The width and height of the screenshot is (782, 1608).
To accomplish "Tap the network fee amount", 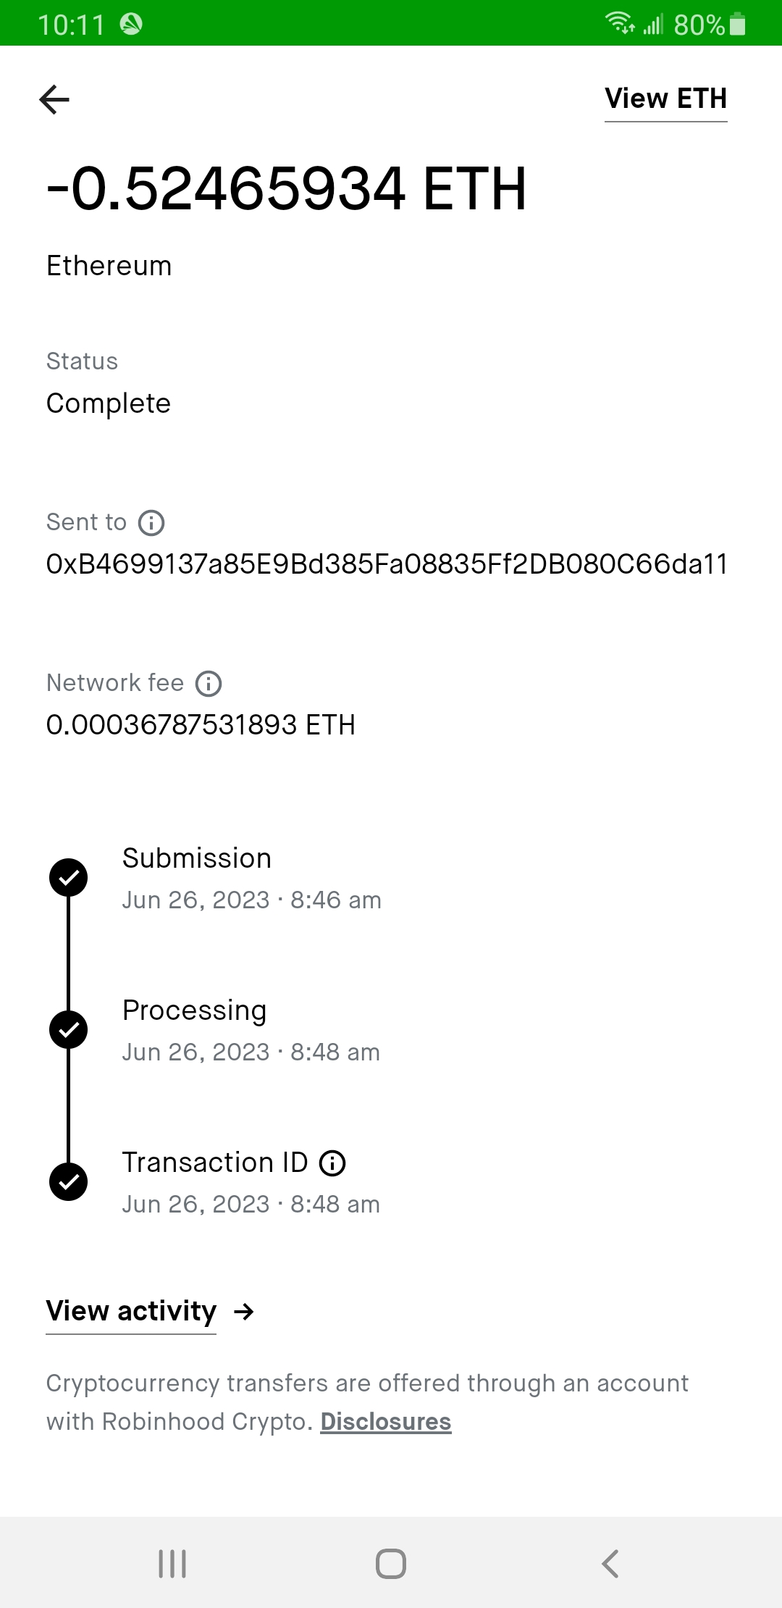I will pos(201,725).
